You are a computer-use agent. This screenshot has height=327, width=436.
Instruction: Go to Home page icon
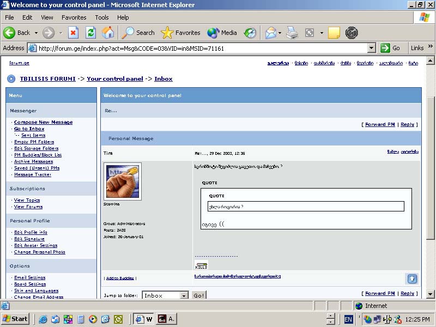(x=108, y=33)
